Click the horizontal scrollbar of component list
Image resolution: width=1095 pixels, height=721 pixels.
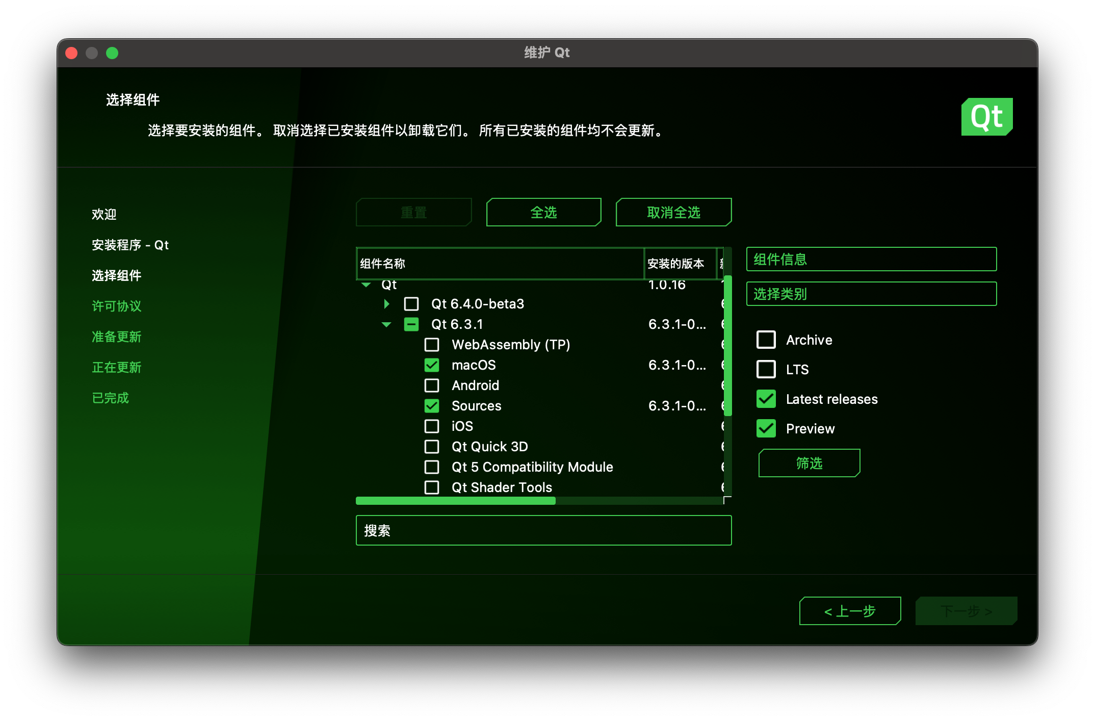[456, 501]
